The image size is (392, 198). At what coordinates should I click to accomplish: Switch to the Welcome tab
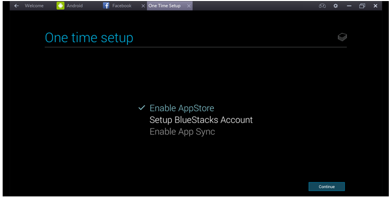click(x=34, y=6)
